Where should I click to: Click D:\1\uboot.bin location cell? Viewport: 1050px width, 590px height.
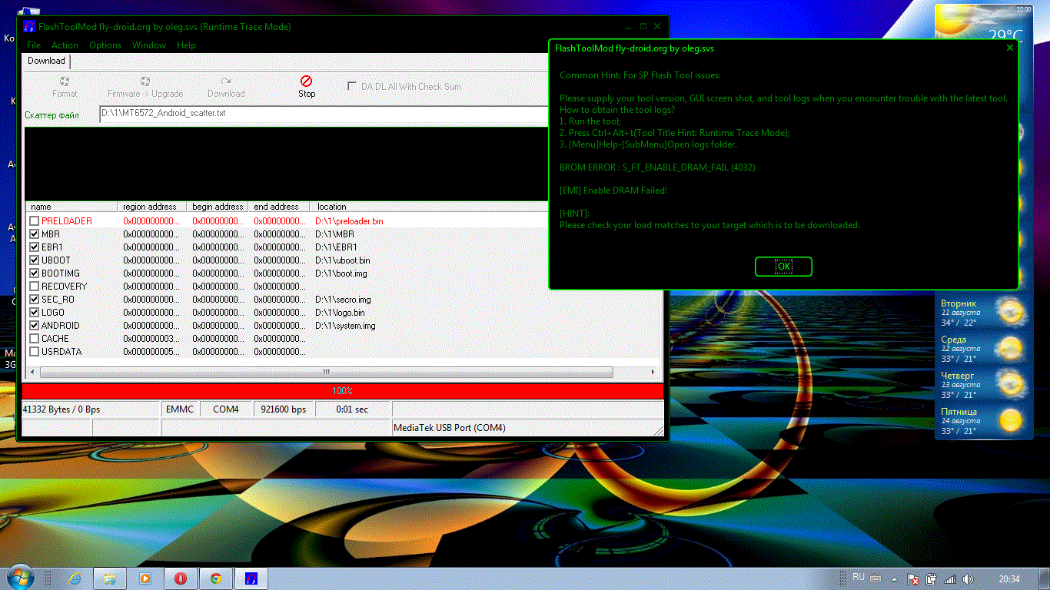point(343,260)
